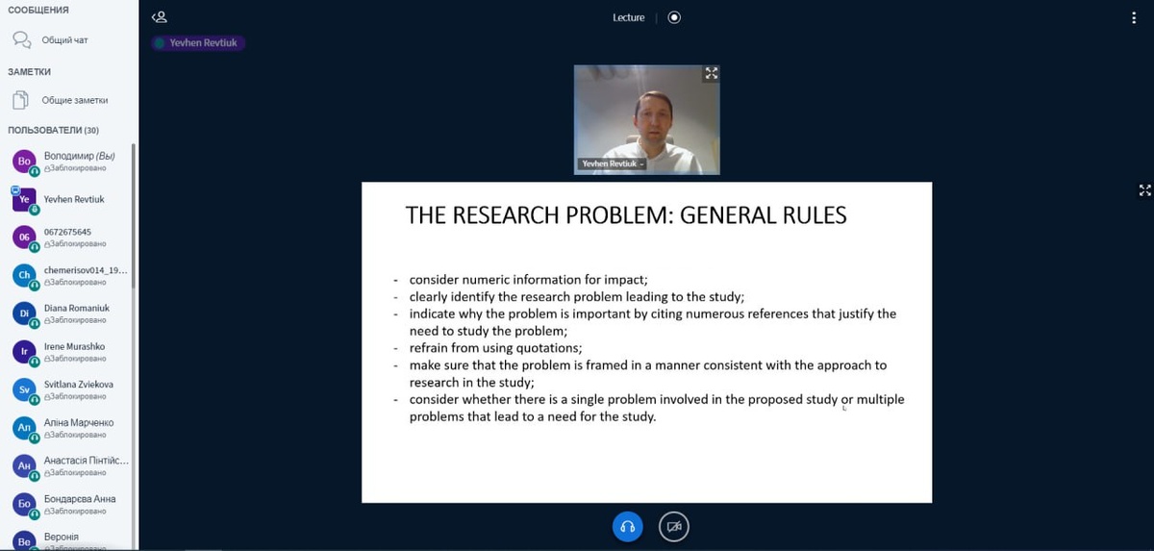Select Diana Romaniuk in user list
The image size is (1154, 551).
(x=67, y=313)
